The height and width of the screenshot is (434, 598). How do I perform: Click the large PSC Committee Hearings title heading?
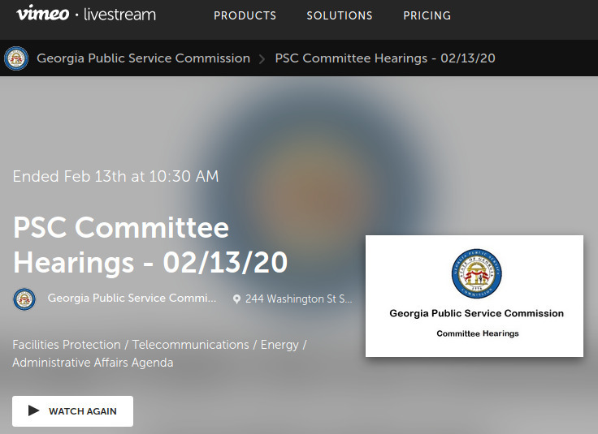pyautogui.click(x=150, y=245)
